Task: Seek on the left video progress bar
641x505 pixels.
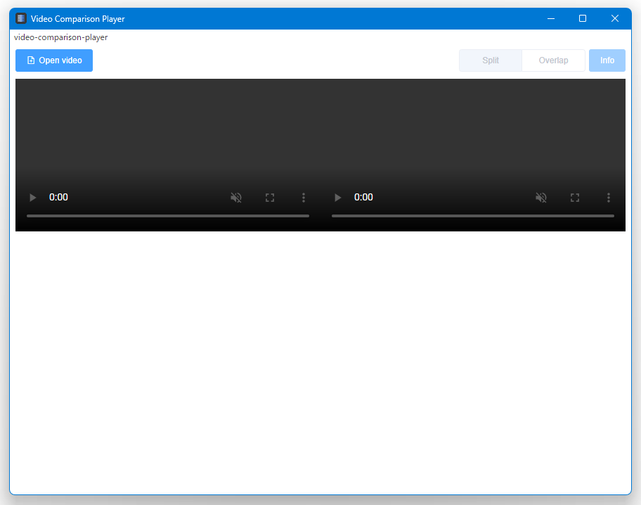Action: (x=167, y=216)
